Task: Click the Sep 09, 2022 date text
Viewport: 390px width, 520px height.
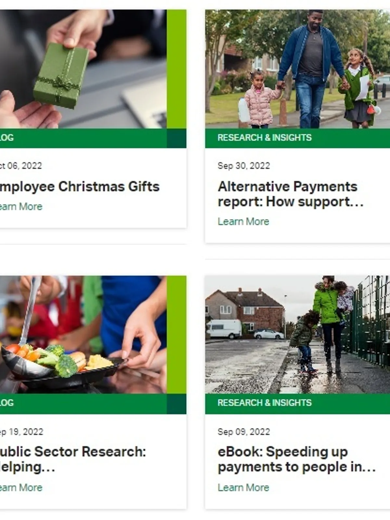Action: [x=244, y=432]
